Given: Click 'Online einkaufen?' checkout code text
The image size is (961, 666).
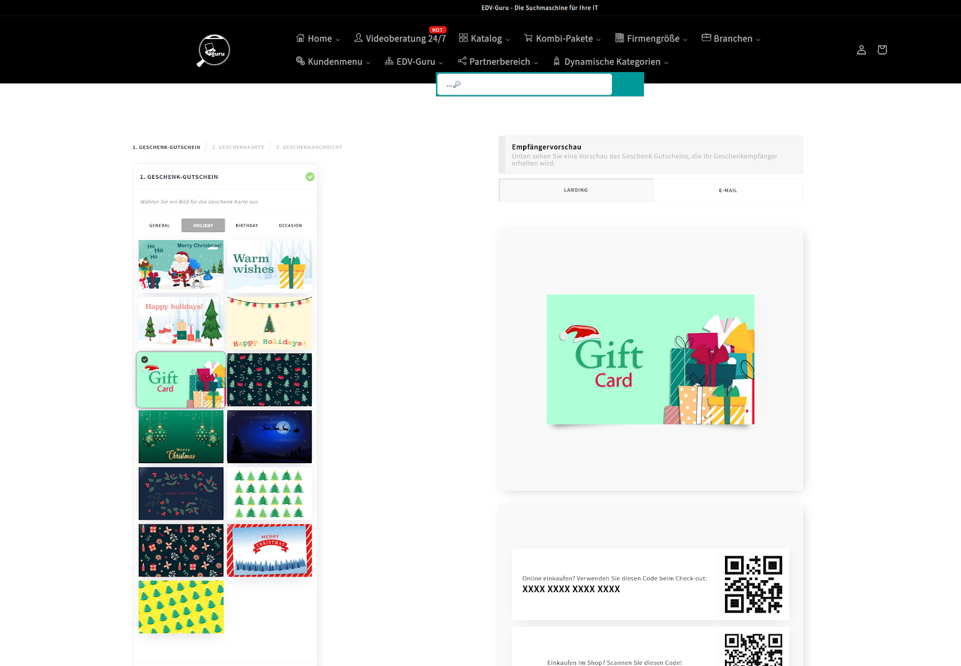Looking at the screenshot, I should point(614,578).
